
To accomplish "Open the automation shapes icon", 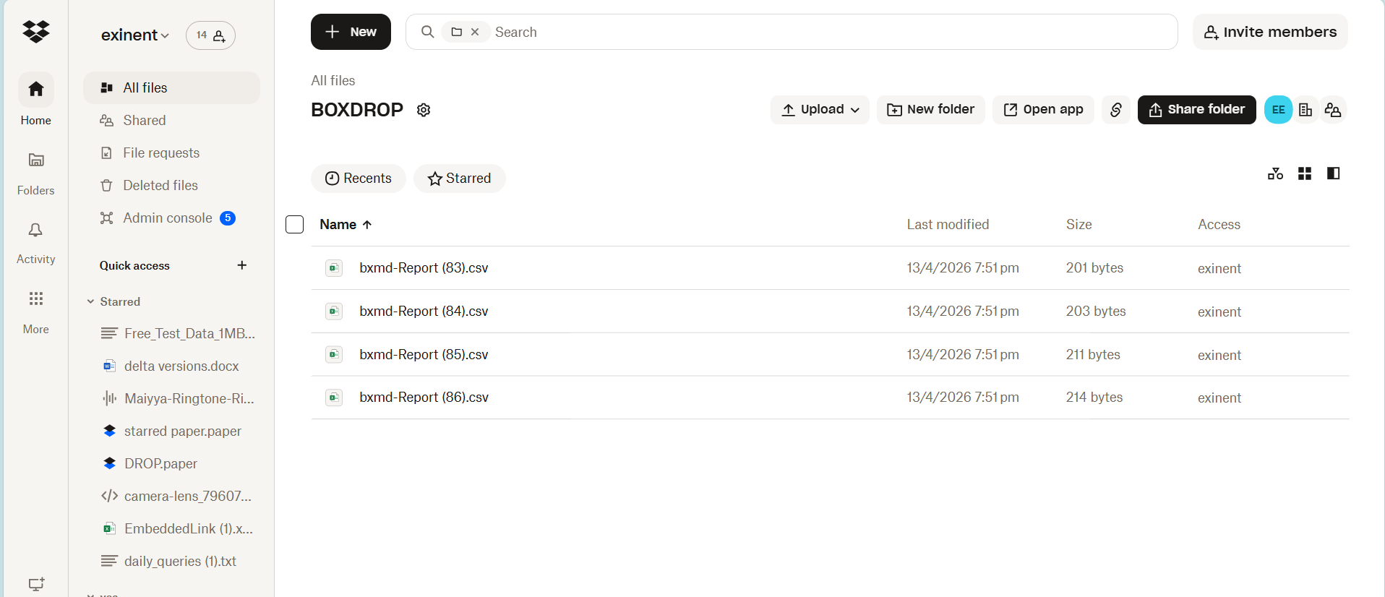I will pyautogui.click(x=1275, y=173).
